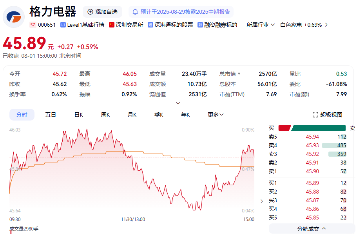
Task: Click the 融资融券标的 badge icon
Action: (x=200, y=25)
